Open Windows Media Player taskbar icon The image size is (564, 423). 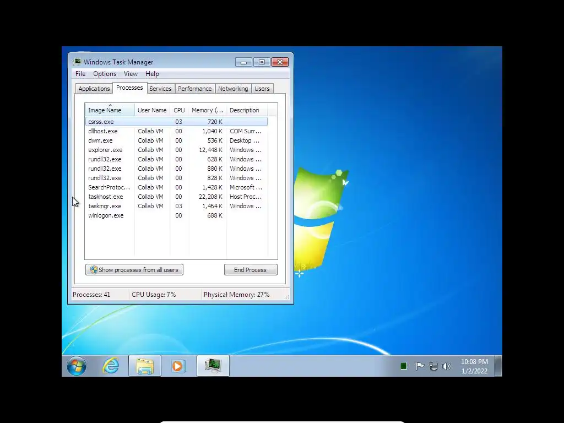pos(178,366)
